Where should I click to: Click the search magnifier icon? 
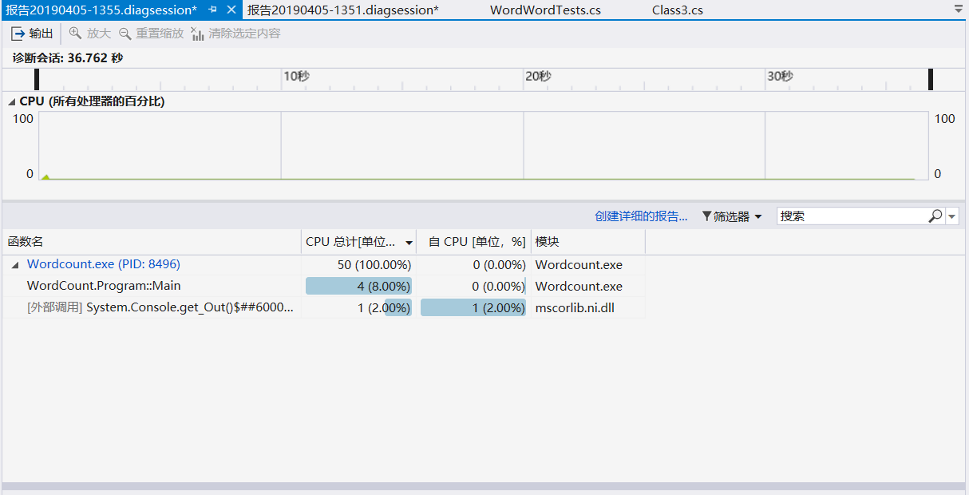click(935, 216)
